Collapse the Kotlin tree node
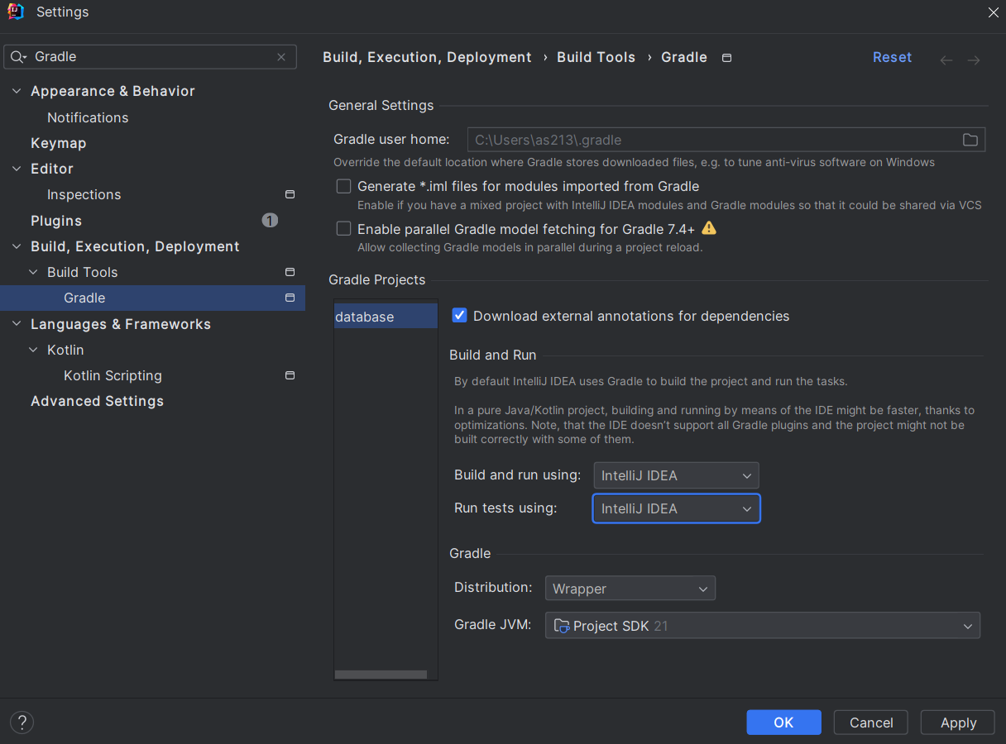 pos(33,350)
